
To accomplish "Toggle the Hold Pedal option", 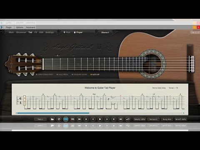I will click(62, 75).
